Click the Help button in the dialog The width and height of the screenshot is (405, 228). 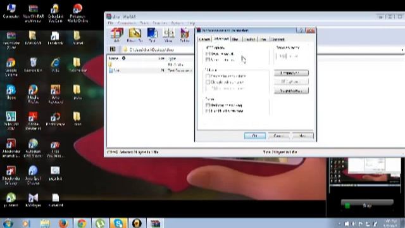coord(302,136)
